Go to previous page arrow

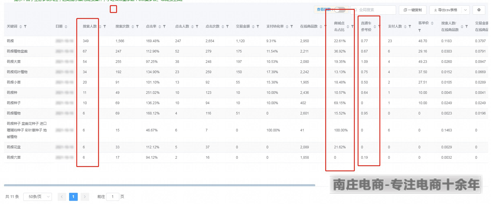(62, 197)
